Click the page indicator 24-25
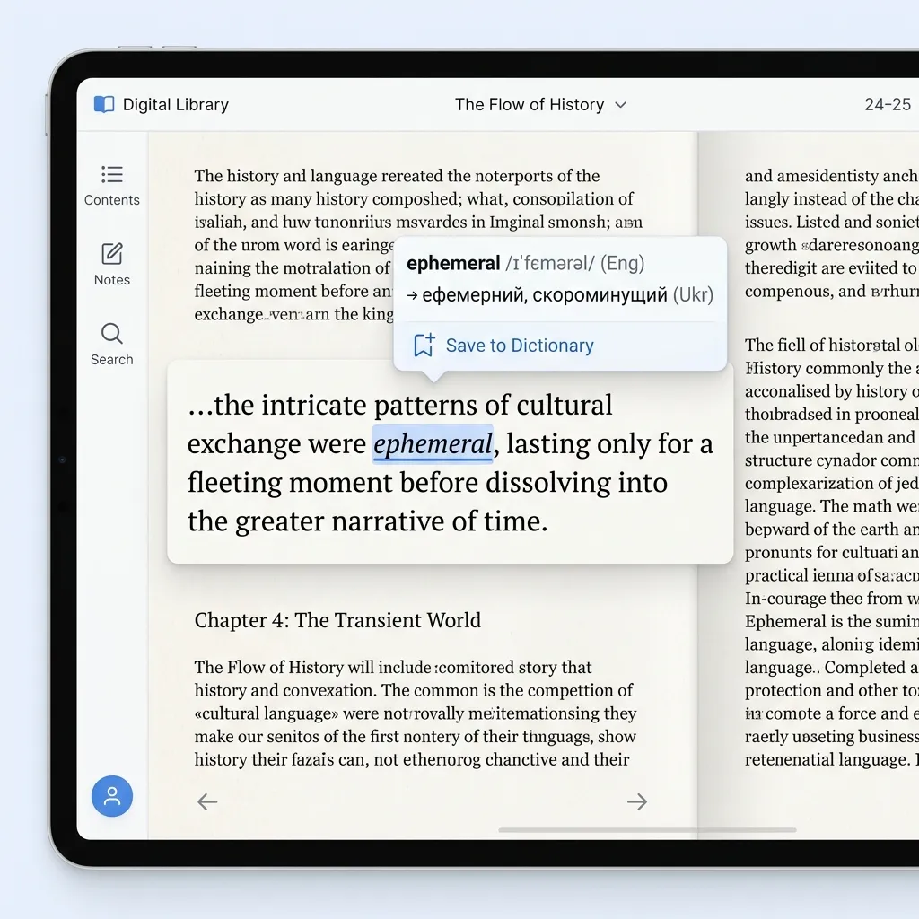Screen dimensions: 919x919 [888, 104]
